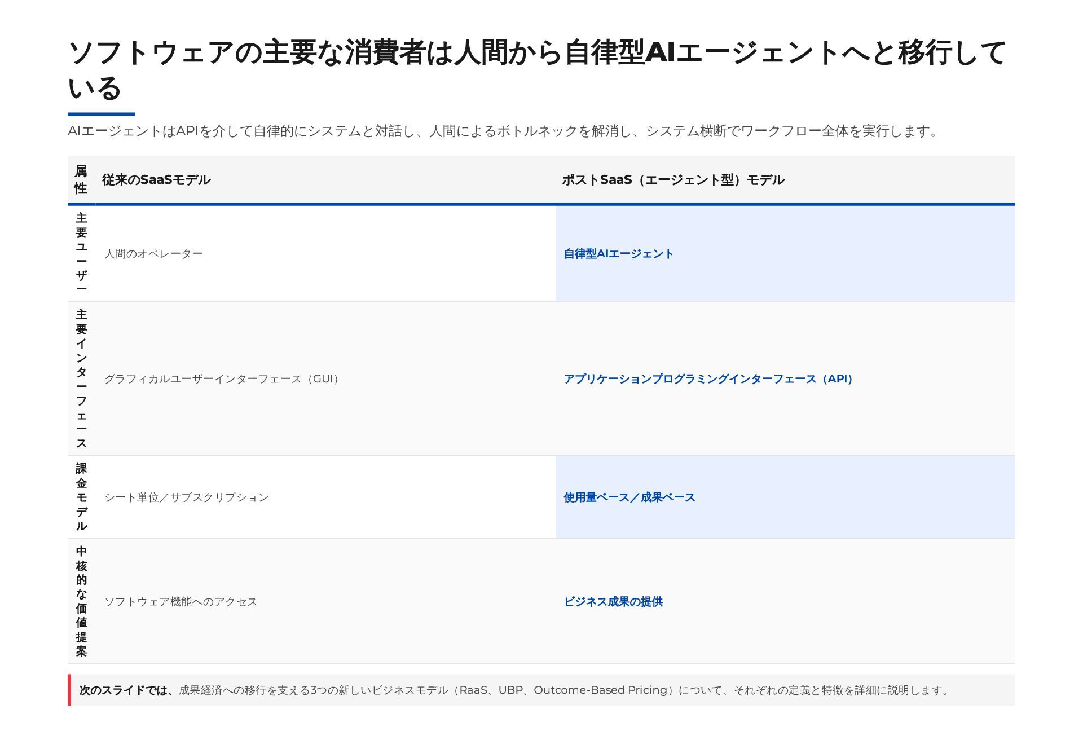Click the 課金モデル row label
The image size is (1083, 740).
click(81, 497)
